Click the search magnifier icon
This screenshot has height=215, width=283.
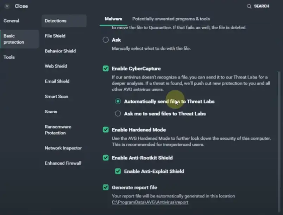click(249, 6)
